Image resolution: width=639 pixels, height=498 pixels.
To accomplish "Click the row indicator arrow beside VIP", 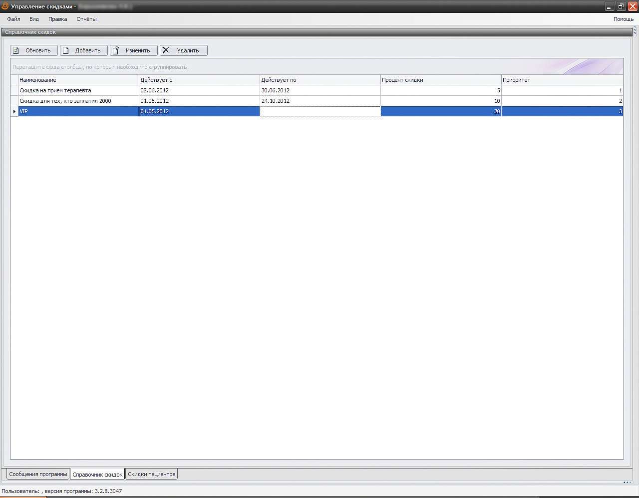I will 14,111.
